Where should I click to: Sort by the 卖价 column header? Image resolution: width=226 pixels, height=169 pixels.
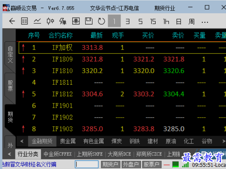coord(178,36)
